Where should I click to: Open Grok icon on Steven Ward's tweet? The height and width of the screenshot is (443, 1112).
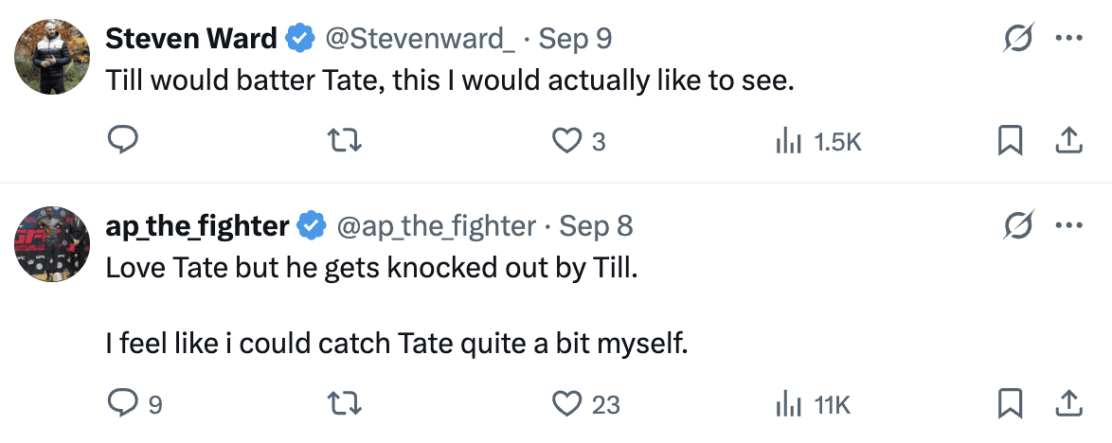click(x=1020, y=40)
